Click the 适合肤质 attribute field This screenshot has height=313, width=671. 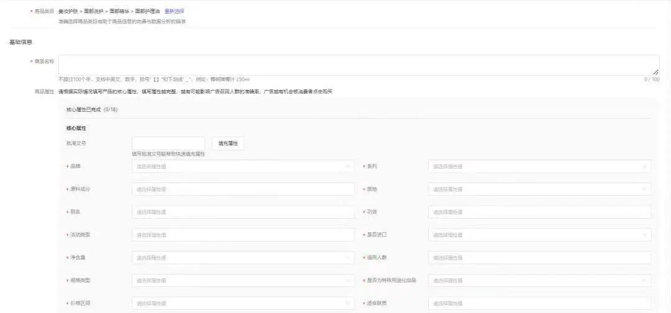click(539, 304)
